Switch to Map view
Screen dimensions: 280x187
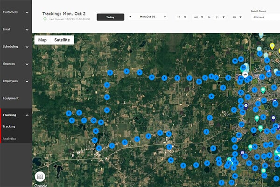[42, 40]
